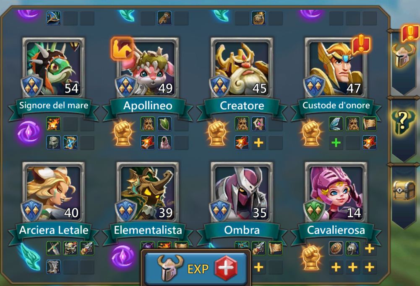Screen dimensions: 420x286
Task: Tap the red exclamation alert on Custode d'onore
Action: pos(361,44)
